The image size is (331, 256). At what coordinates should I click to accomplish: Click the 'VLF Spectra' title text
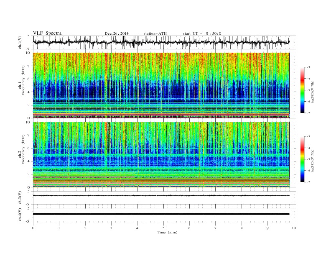[x=47, y=33]
